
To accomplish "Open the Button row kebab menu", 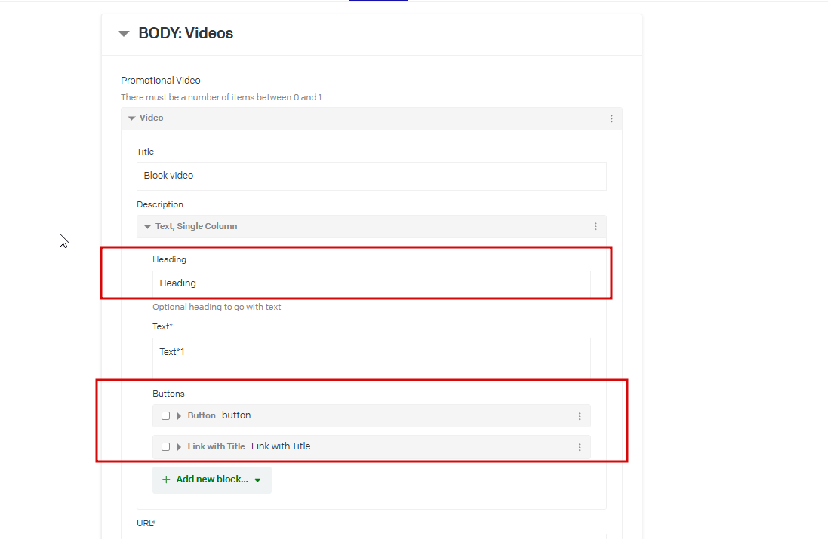I will 580,416.
